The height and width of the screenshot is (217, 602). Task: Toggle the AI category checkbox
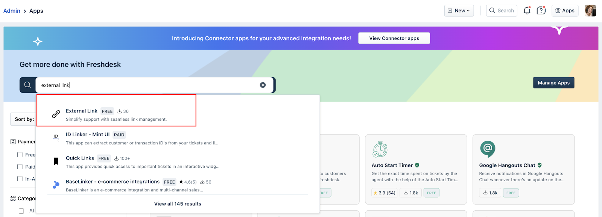pyautogui.click(x=21, y=211)
